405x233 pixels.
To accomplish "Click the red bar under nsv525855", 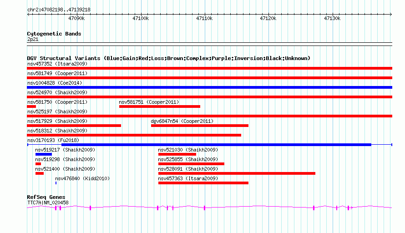I will pyautogui.click(x=191, y=164).
